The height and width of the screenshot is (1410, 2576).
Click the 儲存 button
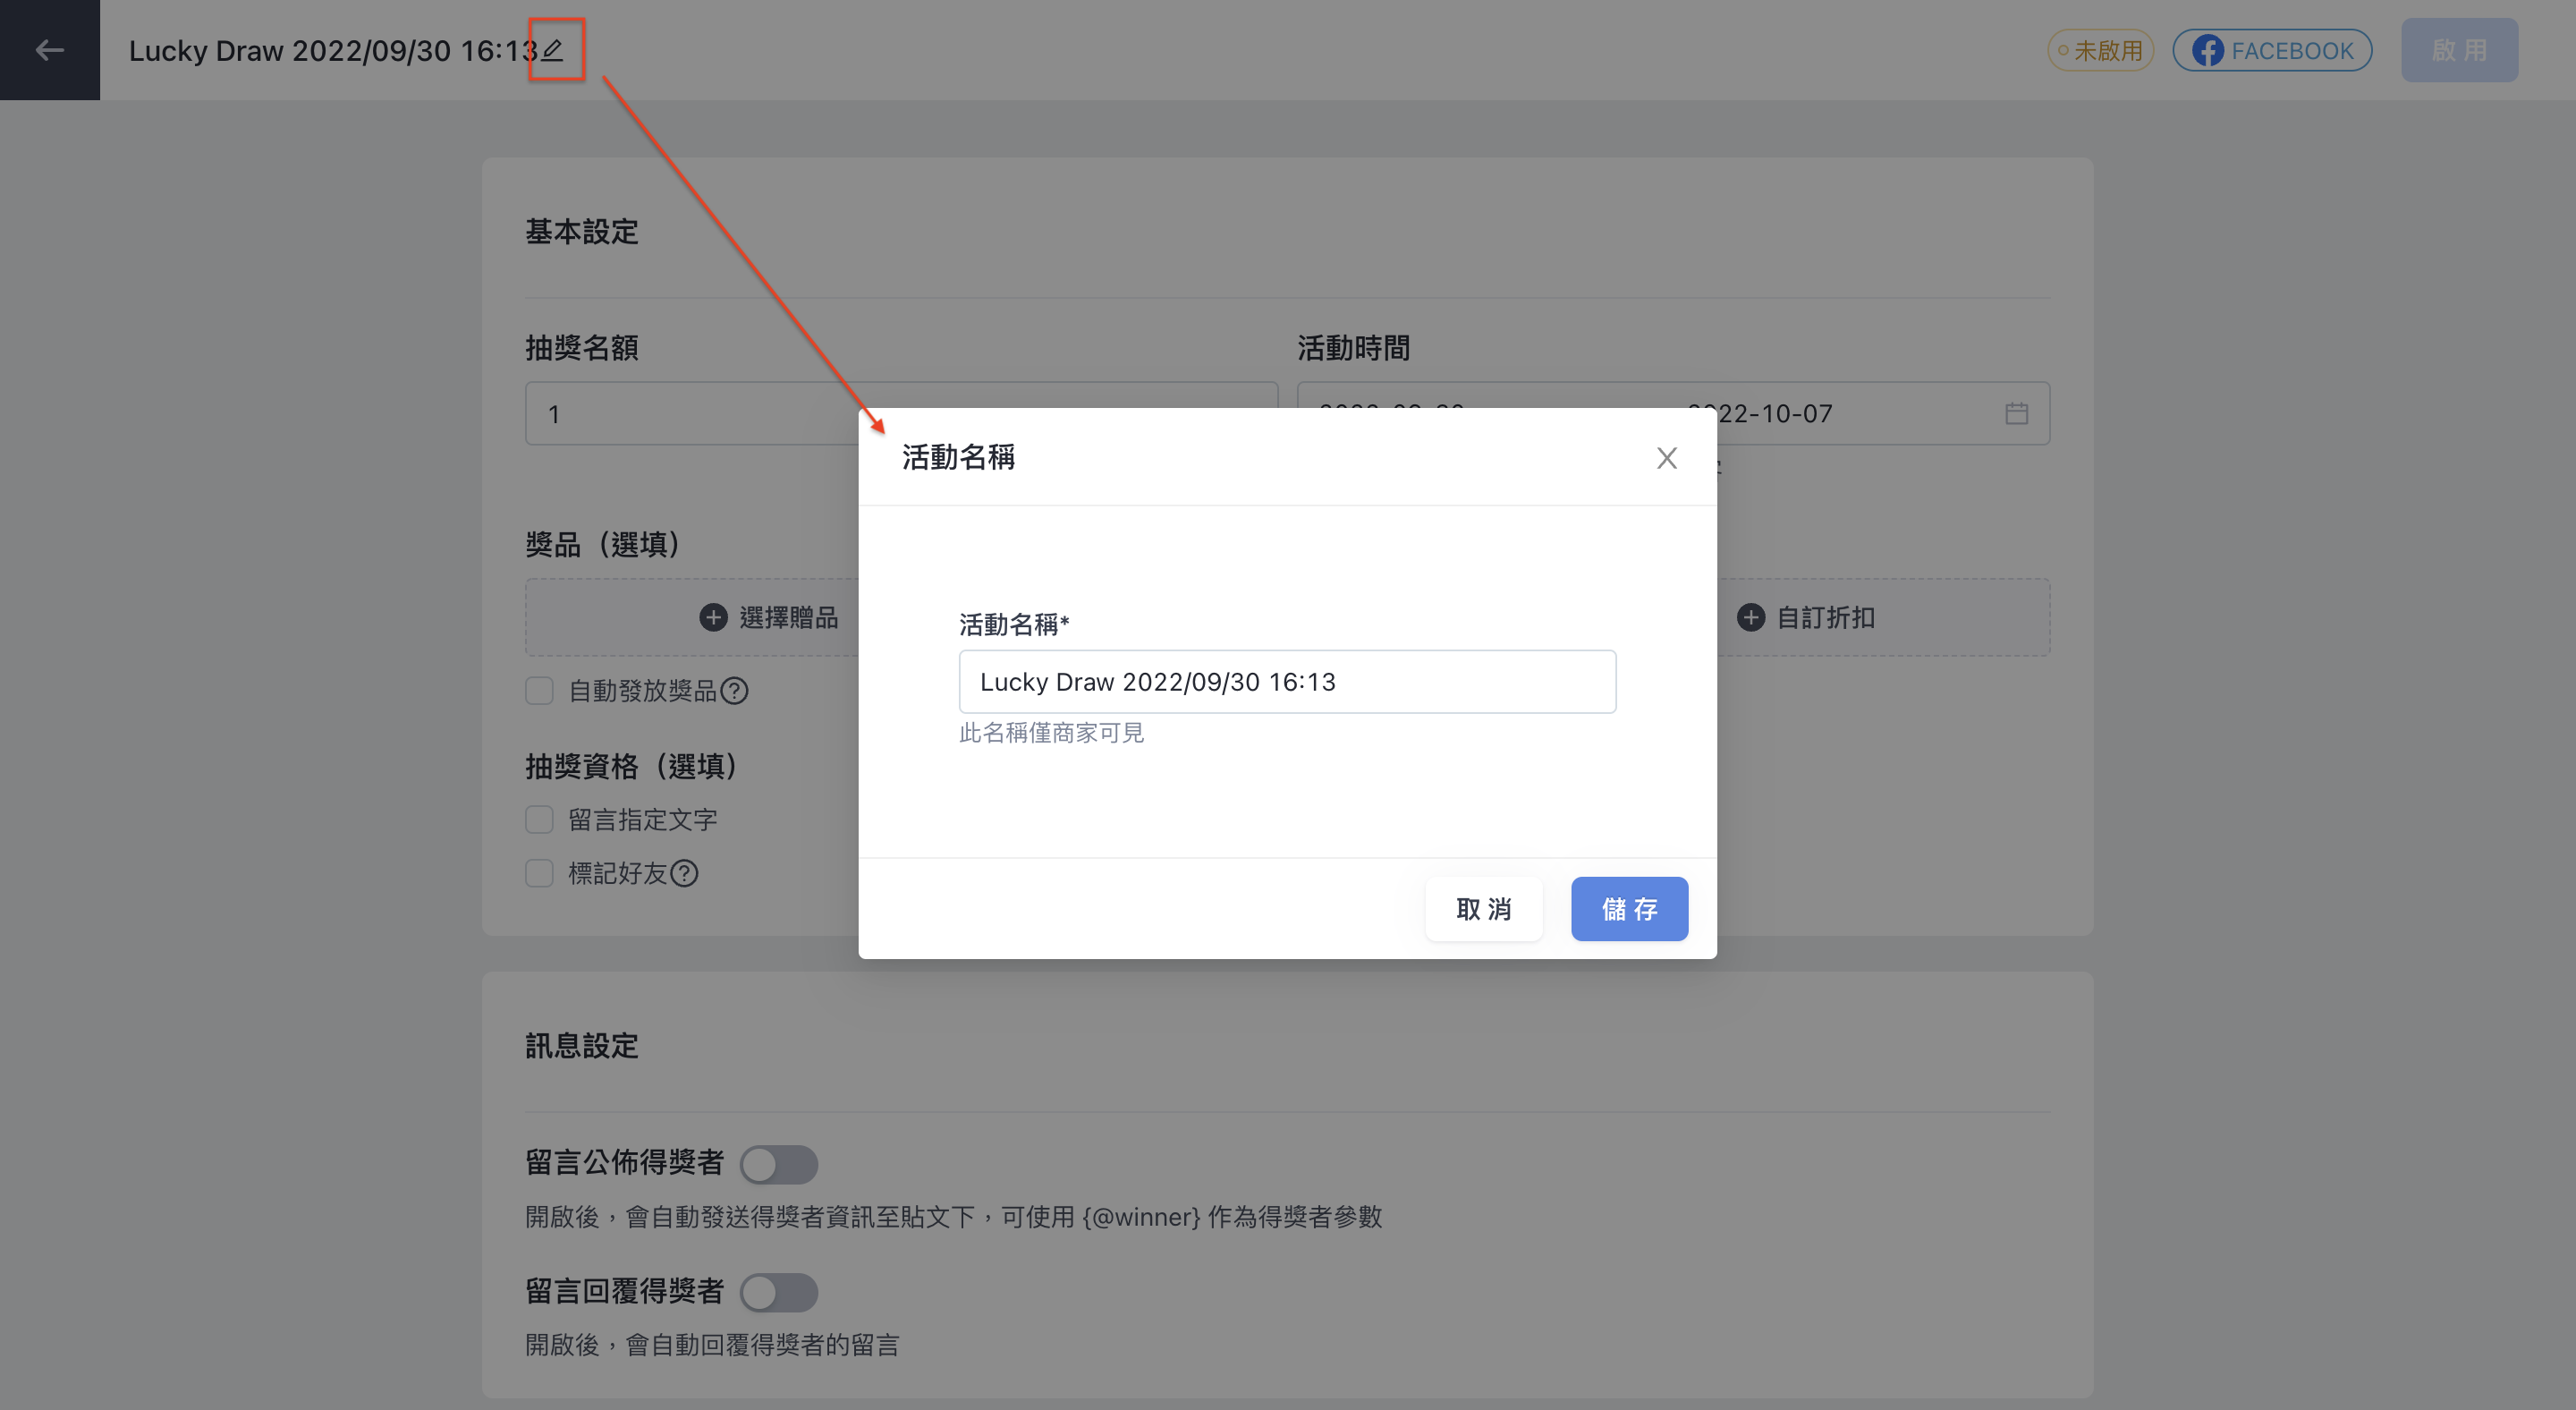(x=1629, y=909)
